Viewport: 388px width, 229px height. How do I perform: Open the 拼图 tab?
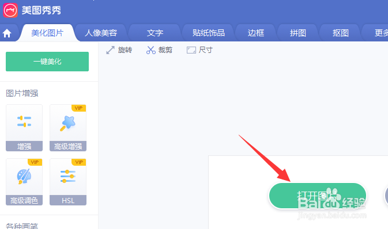298,33
